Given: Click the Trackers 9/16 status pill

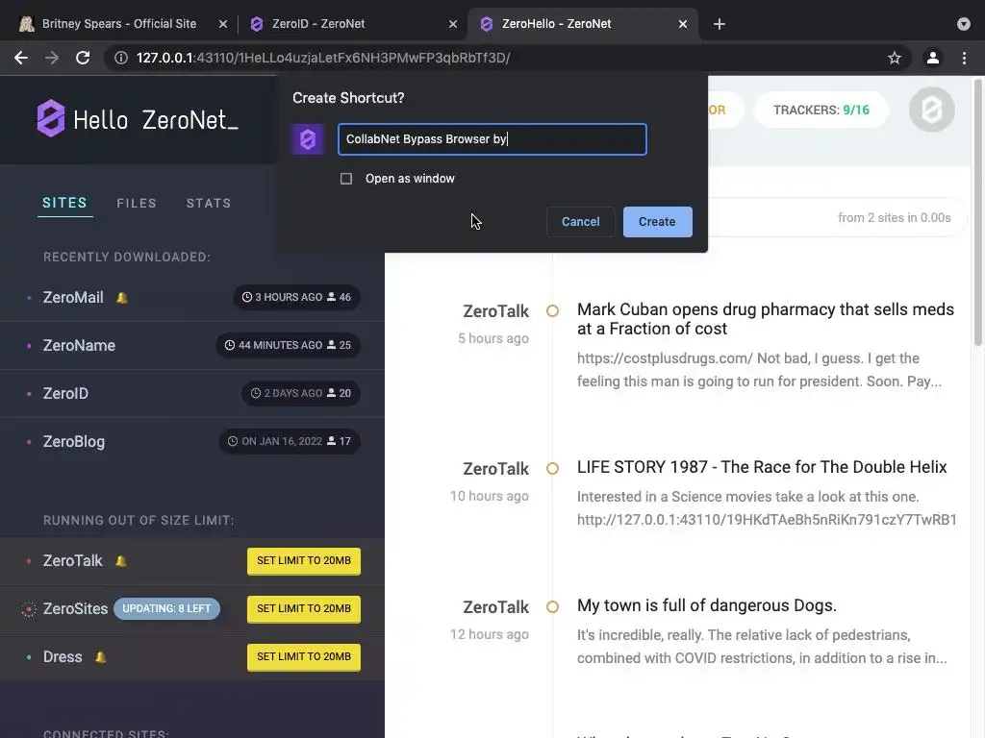Looking at the screenshot, I should coord(821,111).
